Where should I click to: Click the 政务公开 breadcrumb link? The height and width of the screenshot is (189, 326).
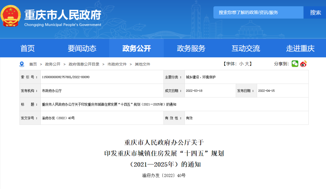point(53,64)
